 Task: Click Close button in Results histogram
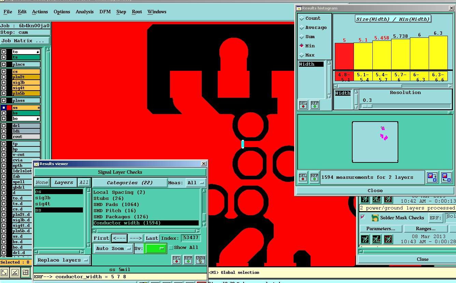pyautogui.click(x=375, y=190)
